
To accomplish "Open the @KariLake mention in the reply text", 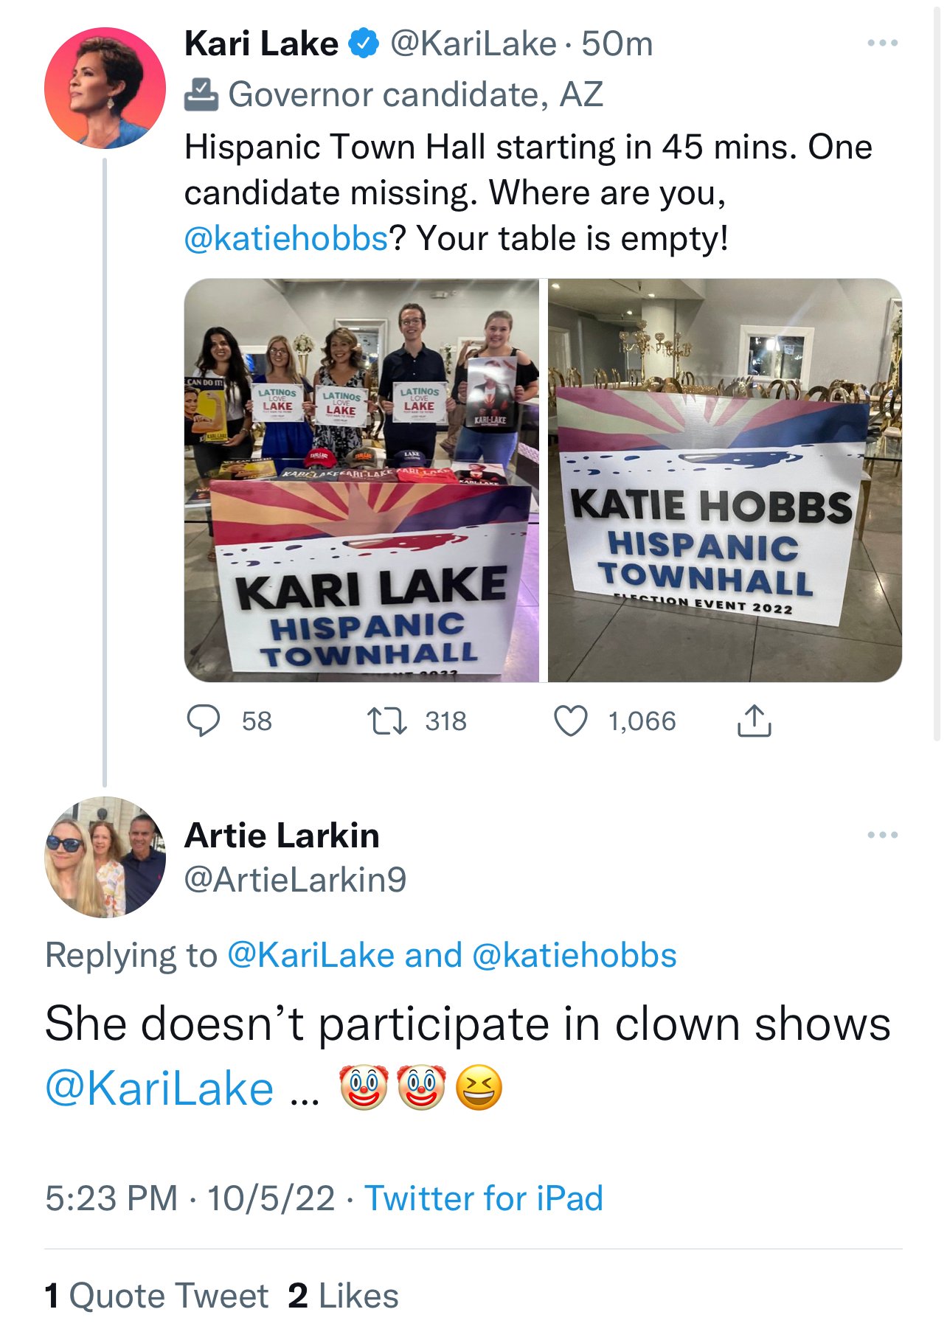I will coord(159,1089).
